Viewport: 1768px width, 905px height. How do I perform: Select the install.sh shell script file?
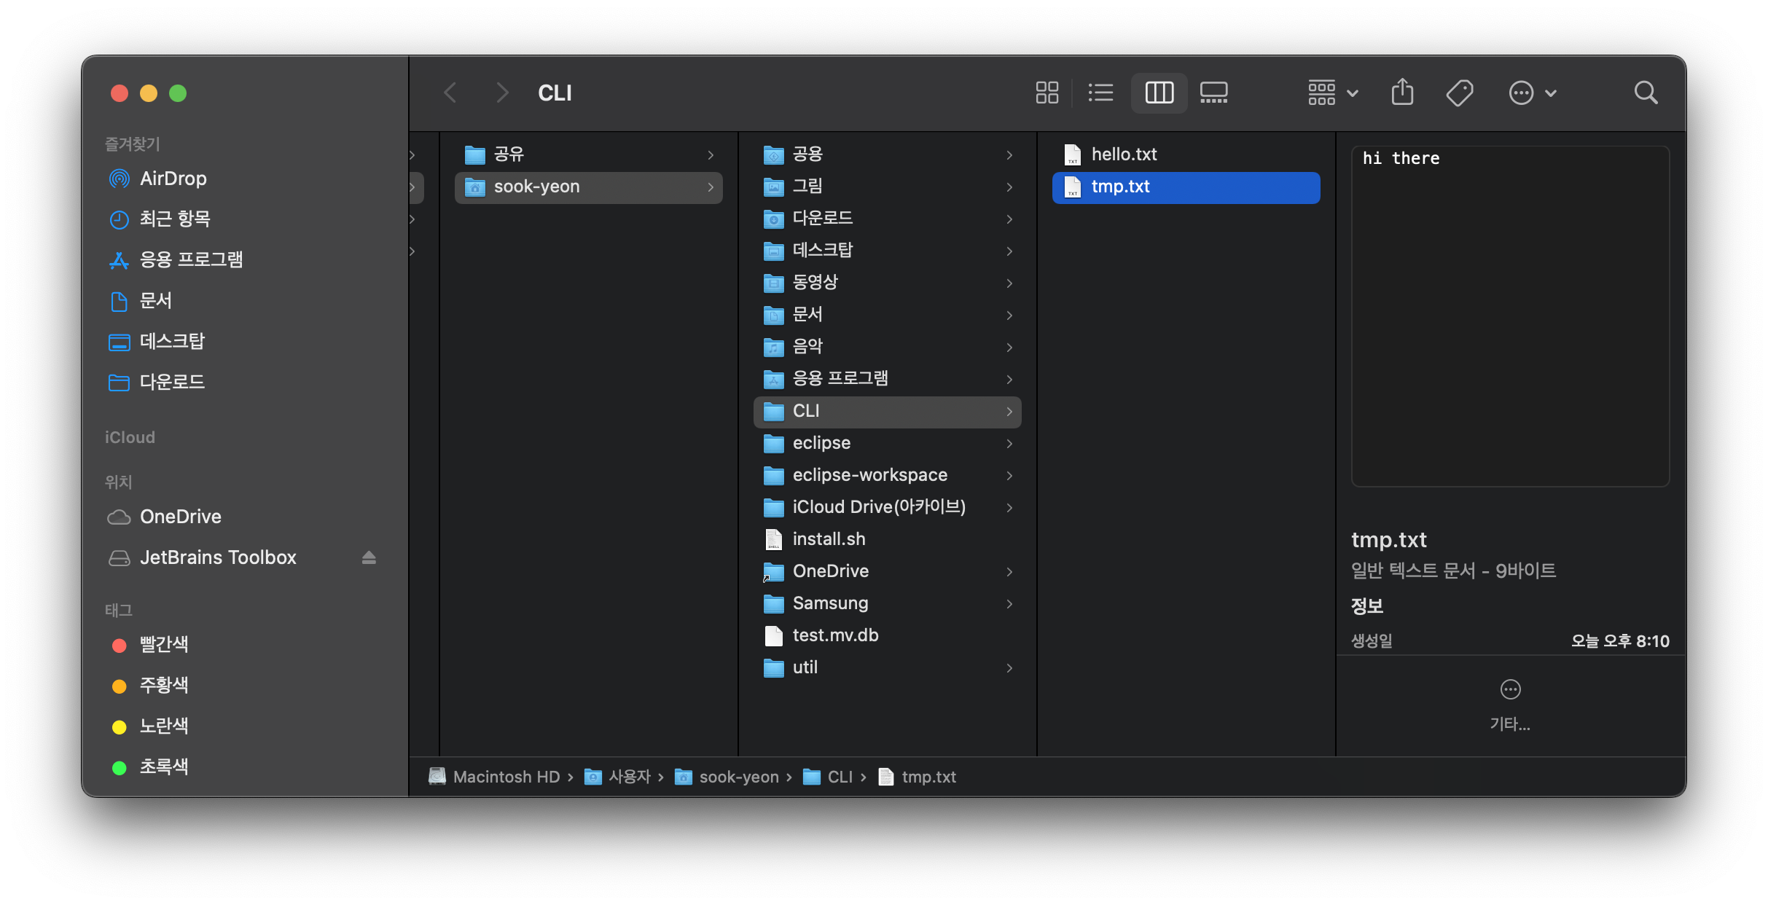click(829, 539)
